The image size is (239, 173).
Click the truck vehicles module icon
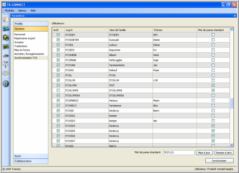click(6, 29)
